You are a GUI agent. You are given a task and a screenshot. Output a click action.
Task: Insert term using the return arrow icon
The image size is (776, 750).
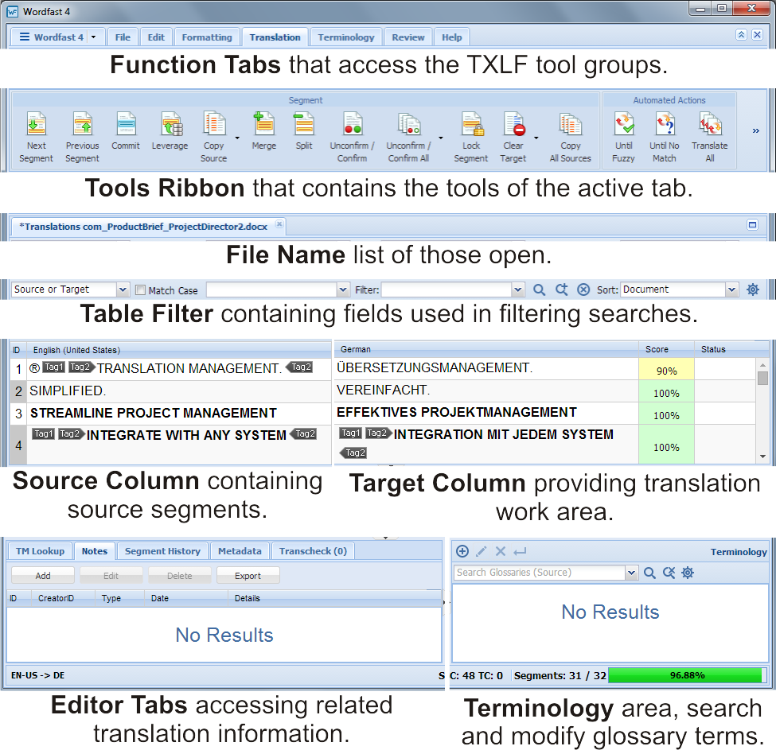tap(520, 551)
